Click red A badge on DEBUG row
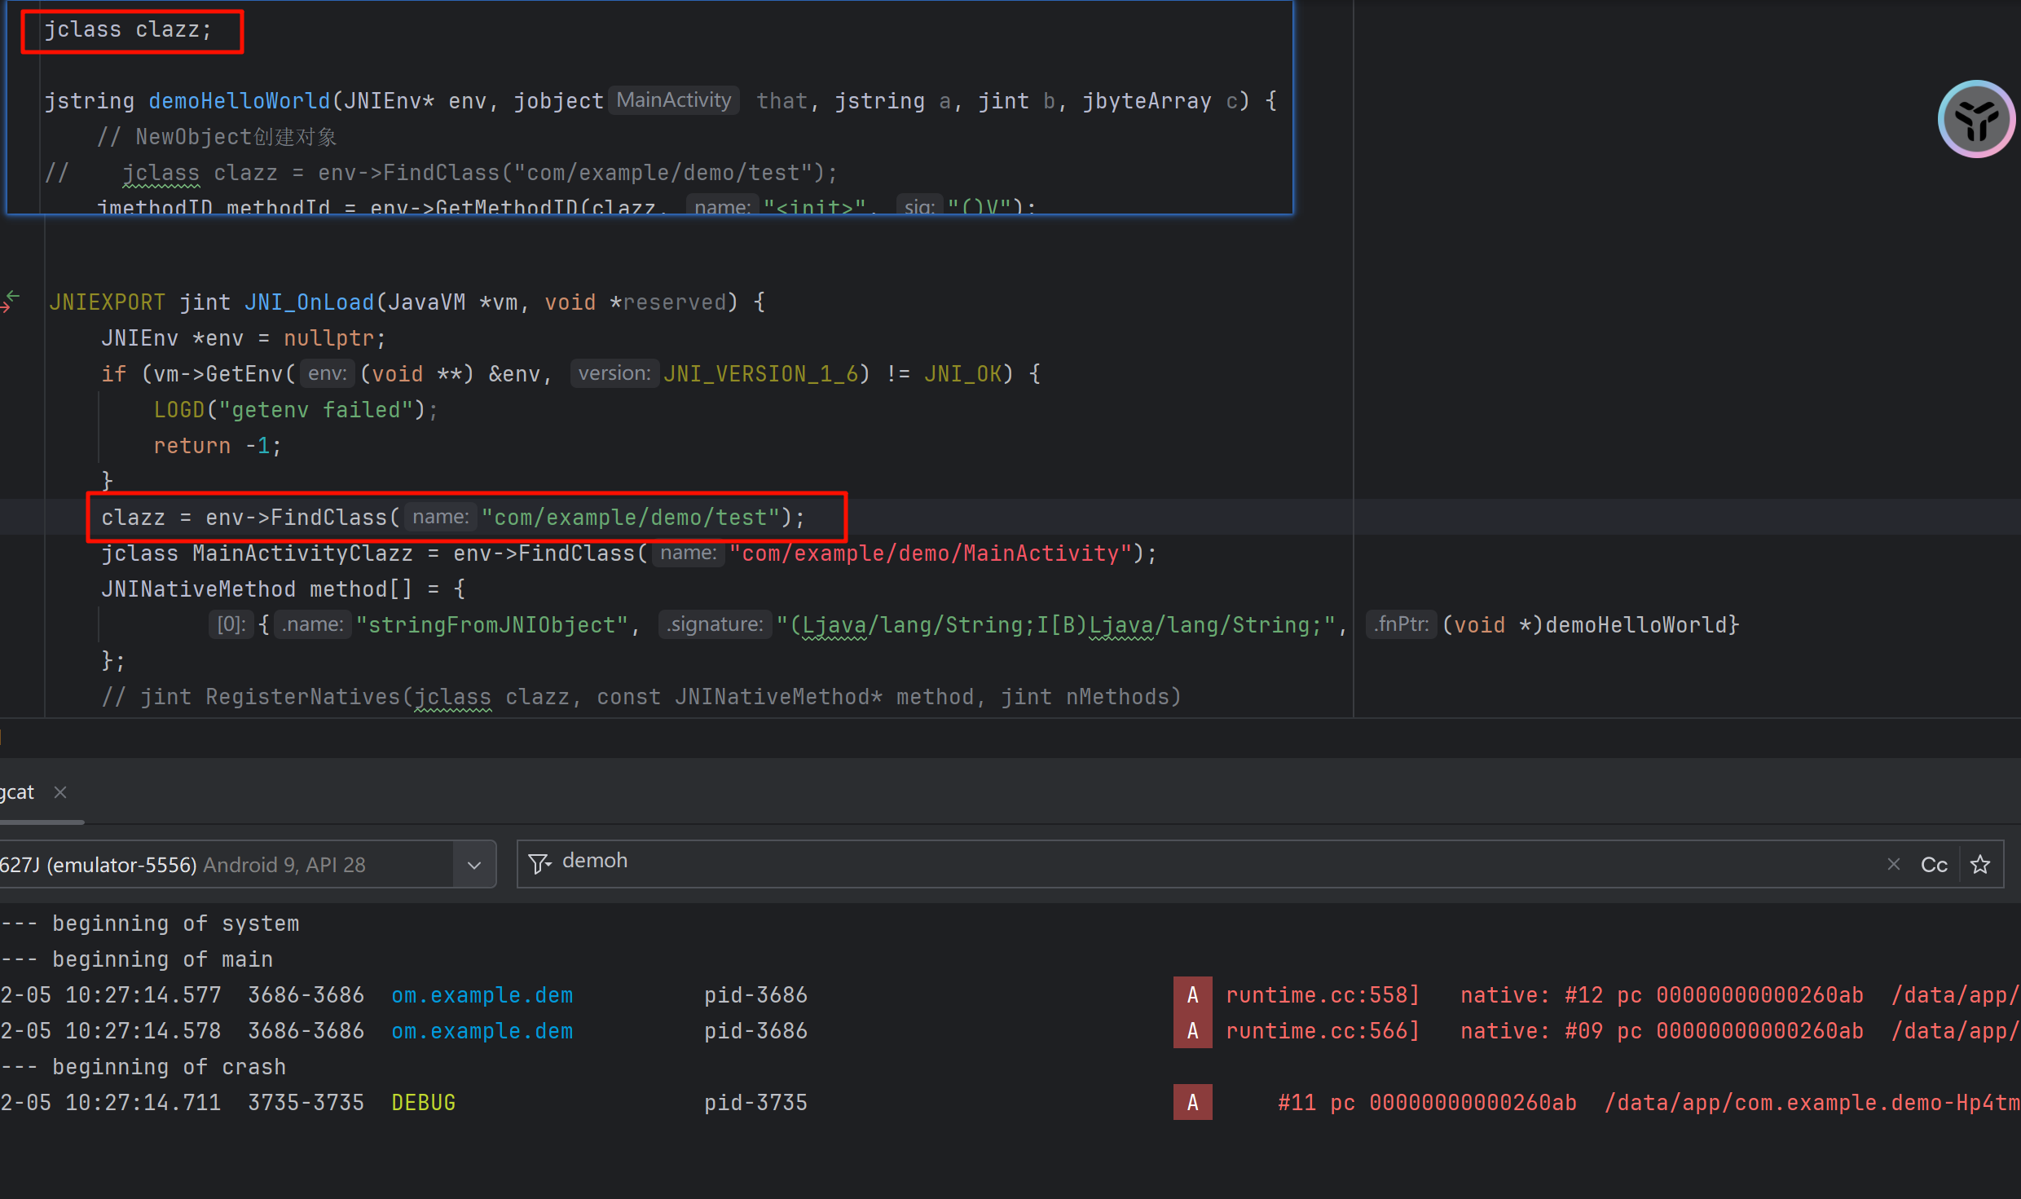The height and width of the screenshot is (1199, 2021). point(1192,1103)
